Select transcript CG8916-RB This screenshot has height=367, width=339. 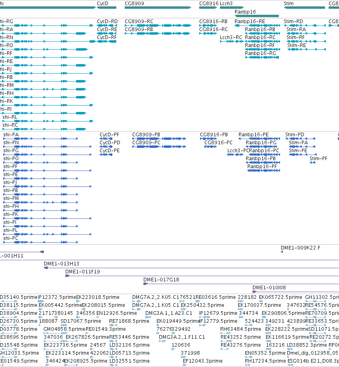point(213,21)
